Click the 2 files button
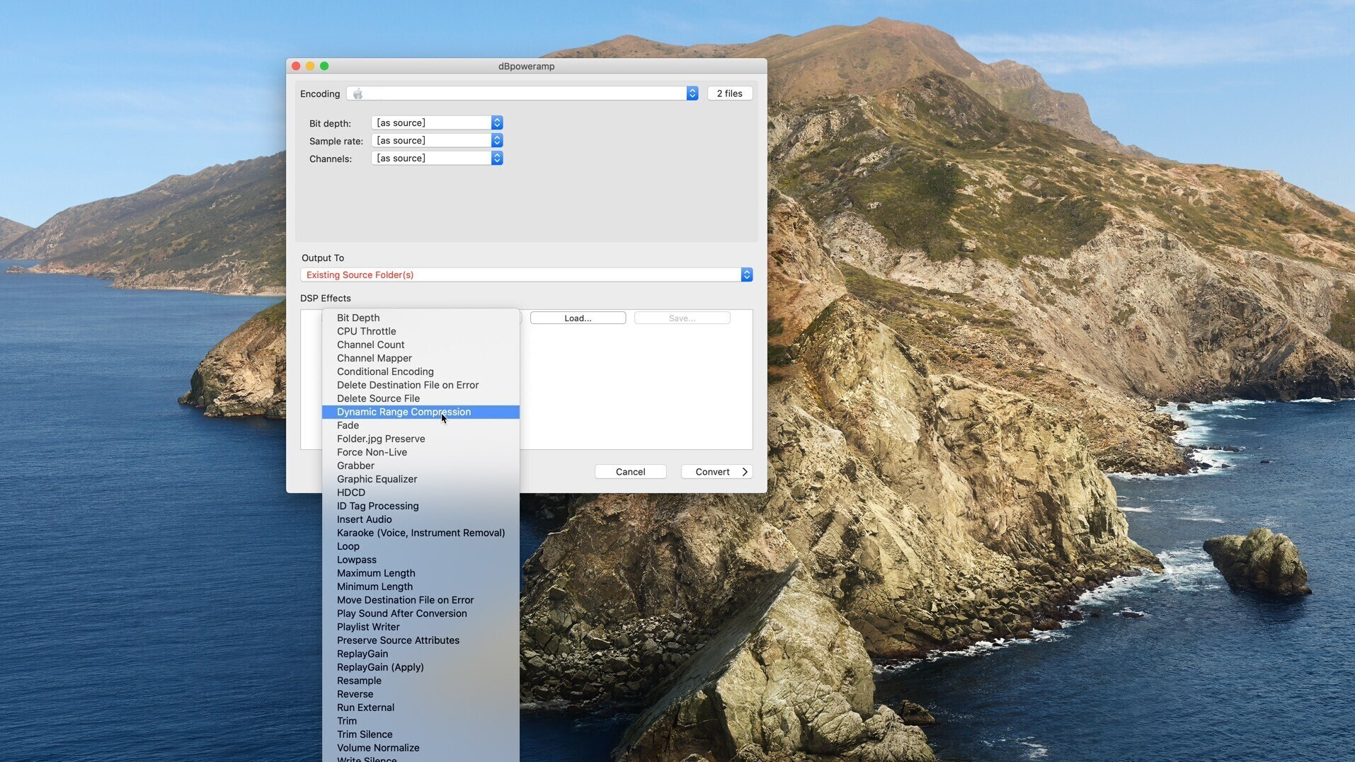Screen dimensions: 1355x762 pyautogui.click(x=729, y=93)
